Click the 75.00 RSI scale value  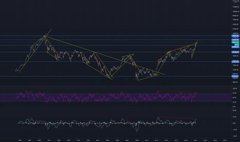pyautogui.click(x=235, y=93)
